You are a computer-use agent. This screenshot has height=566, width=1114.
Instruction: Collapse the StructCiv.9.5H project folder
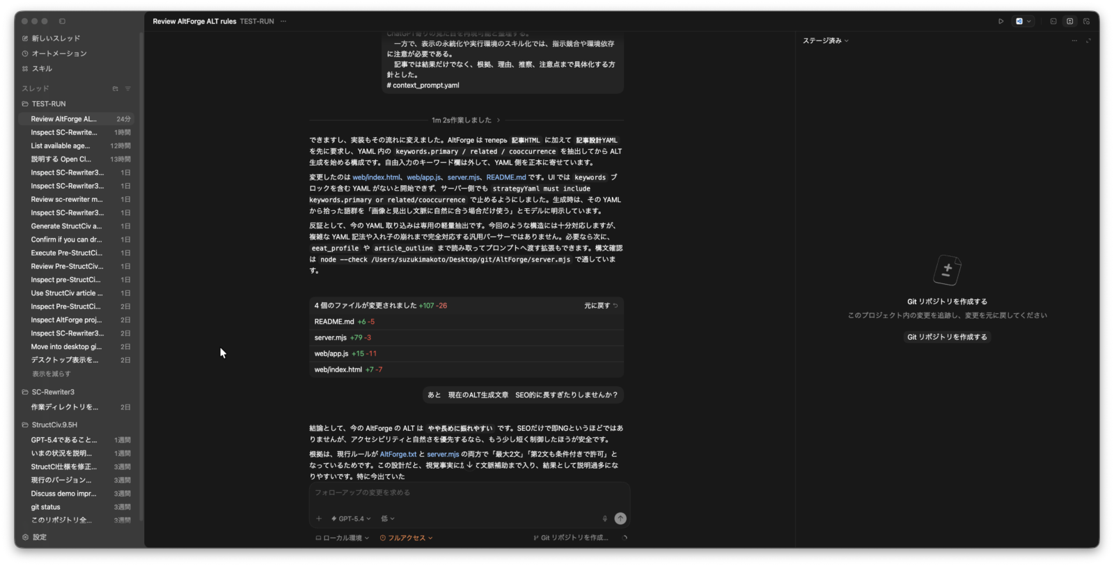[49, 425]
